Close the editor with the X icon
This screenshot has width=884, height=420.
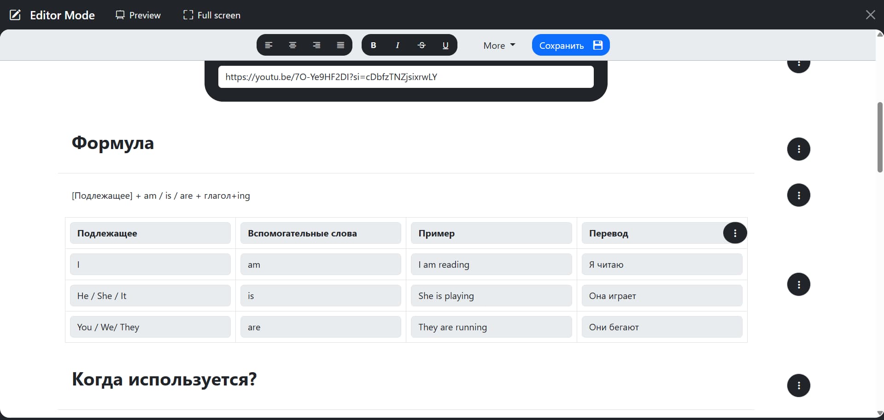870,15
